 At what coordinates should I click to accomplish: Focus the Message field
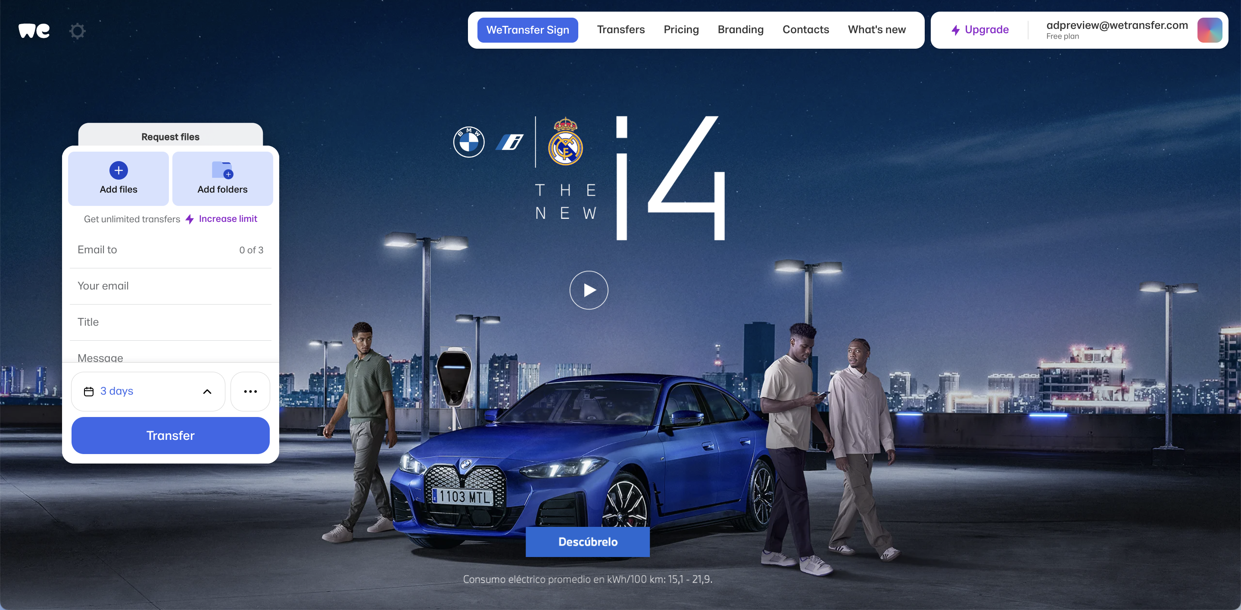point(171,352)
